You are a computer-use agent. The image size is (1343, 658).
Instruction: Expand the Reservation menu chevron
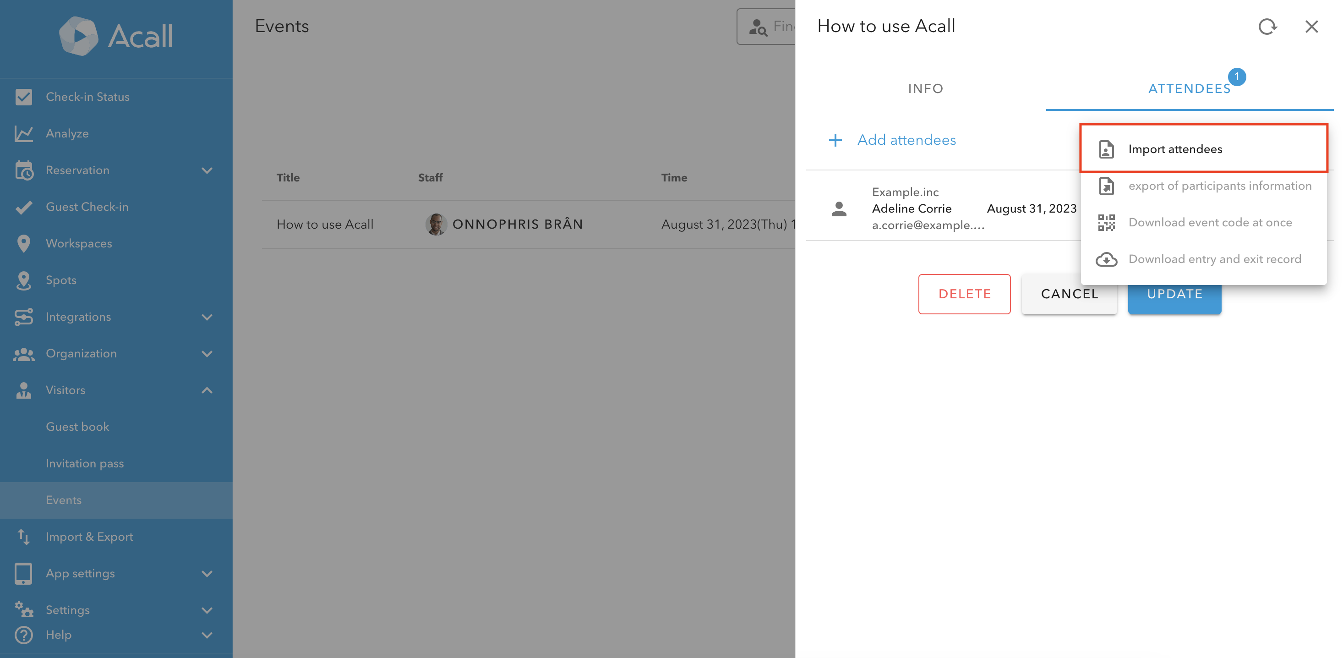(x=207, y=170)
